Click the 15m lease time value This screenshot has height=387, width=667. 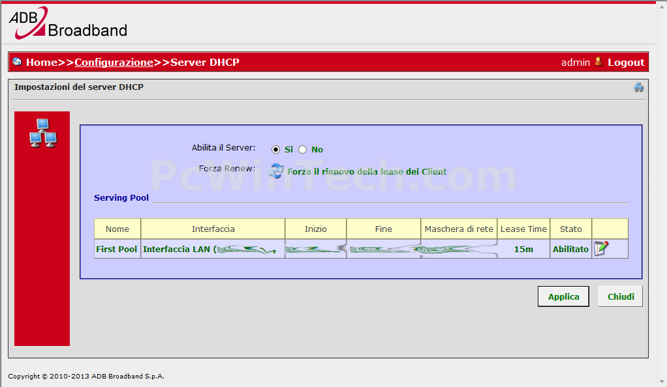coord(523,250)
